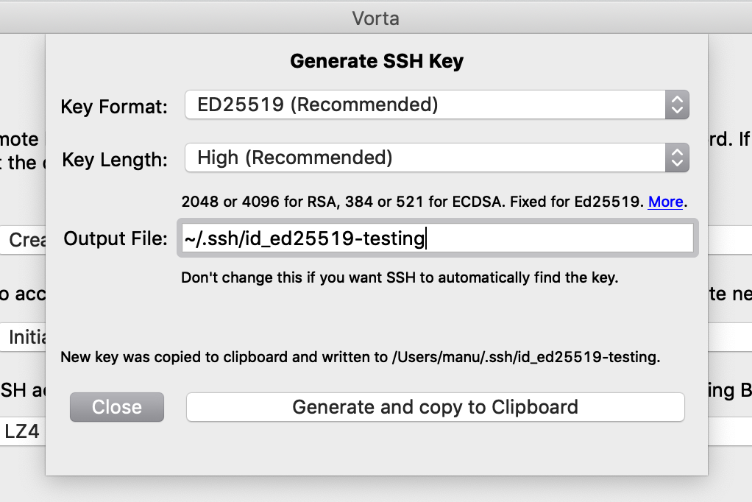Image resolution: width=752 pixels, height=502 pixels.
Task: Click the Key Format label
Action: click(x=114, y=106)
